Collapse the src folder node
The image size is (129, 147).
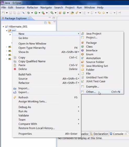pos(7,31)
